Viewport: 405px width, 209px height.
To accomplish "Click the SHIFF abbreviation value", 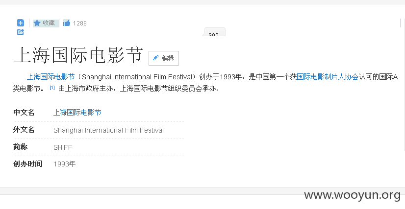I will coord(63,147).
